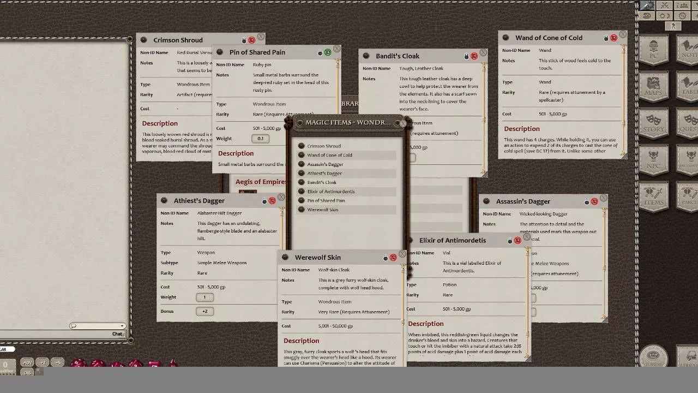
Task: Open Athiest's Dagger link icon in list
Action: [x=301, y=173]
